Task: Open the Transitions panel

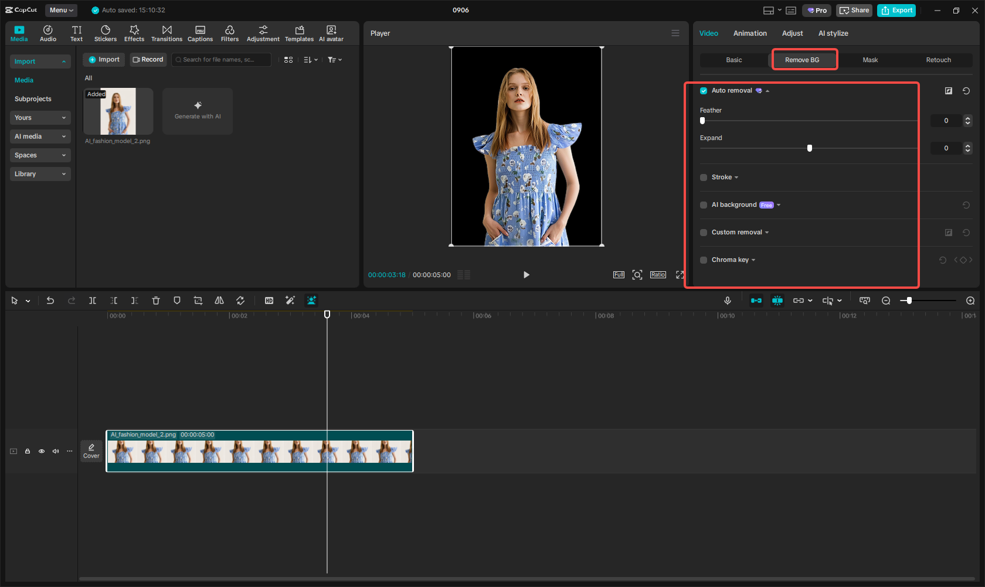Action: point(167,33)
